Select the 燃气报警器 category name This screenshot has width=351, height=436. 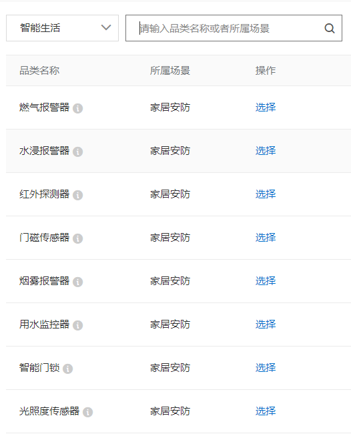(44, 107)
